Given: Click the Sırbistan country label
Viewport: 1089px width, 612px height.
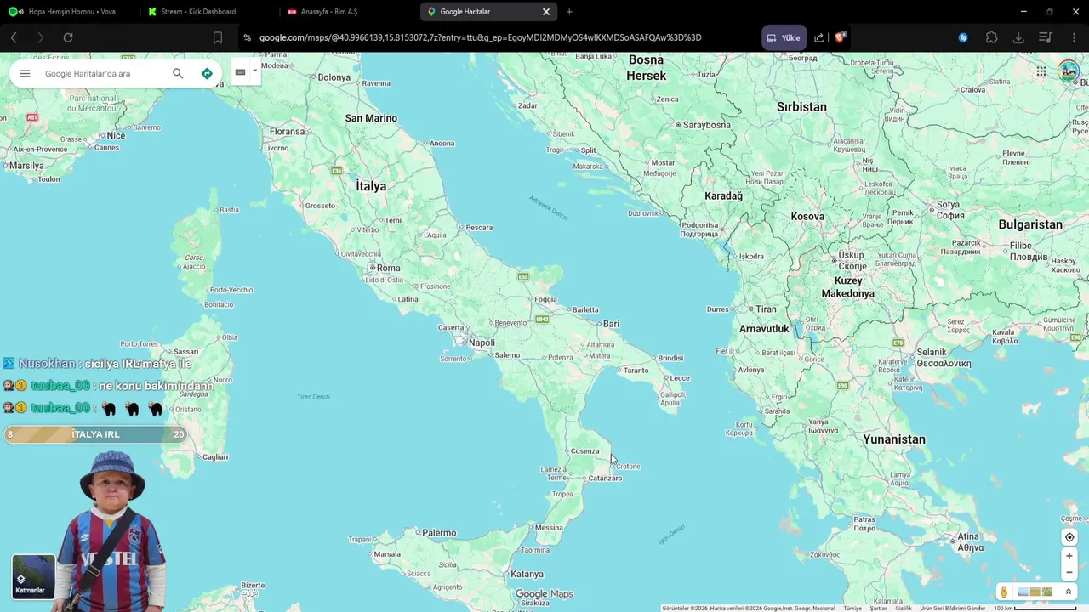Looking at the screenshot, I should coord(801,107).
